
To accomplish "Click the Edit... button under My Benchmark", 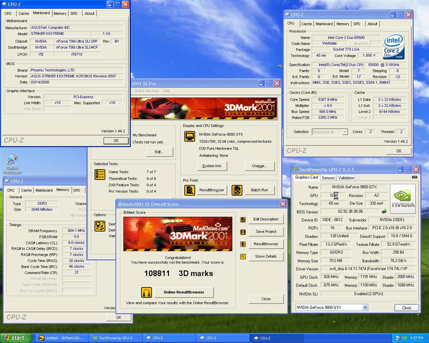I will point(160,152).
